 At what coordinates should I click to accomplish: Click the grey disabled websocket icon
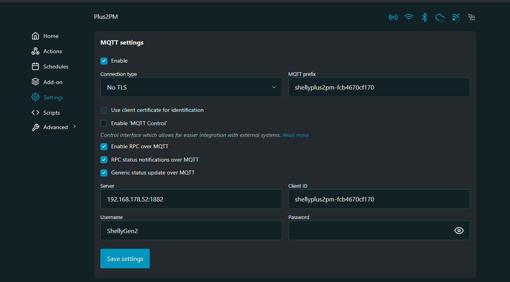tap(472, 17)
